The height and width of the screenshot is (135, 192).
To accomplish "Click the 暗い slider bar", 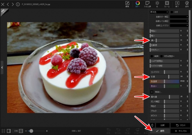I will tap(164, 36).
